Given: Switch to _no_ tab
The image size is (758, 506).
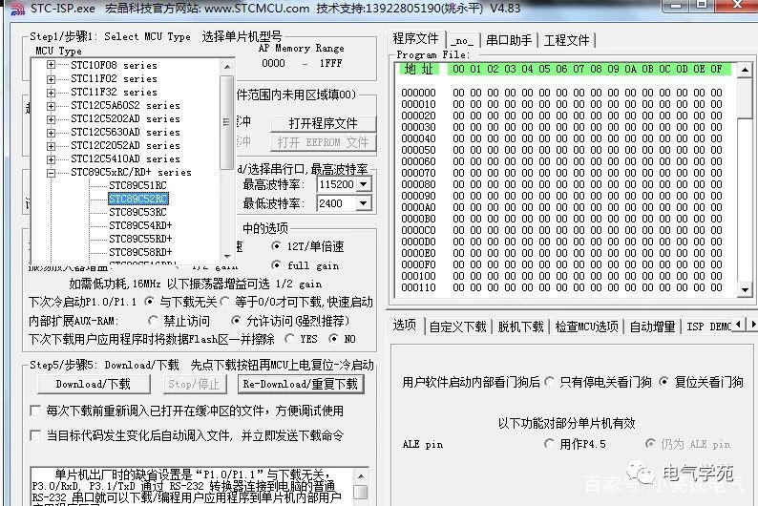Looking at the screenshot, I should click(x=462, y=40).
